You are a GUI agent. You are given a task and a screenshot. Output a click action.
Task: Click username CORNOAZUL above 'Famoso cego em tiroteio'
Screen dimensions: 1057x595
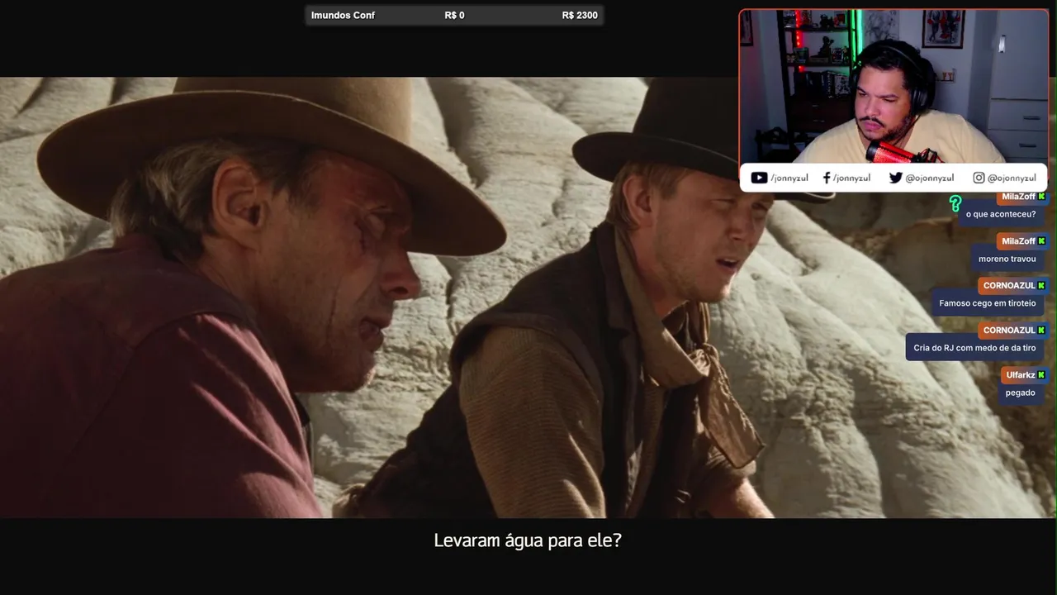(1009, 286)
